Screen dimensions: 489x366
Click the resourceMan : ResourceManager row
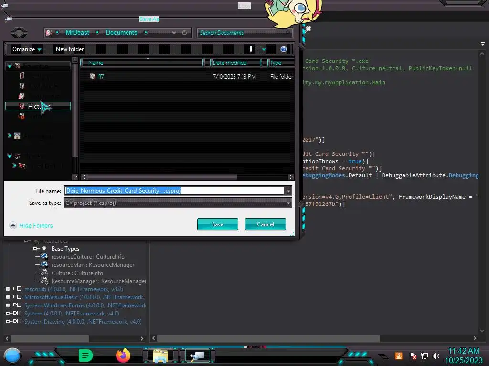[93, 265]
